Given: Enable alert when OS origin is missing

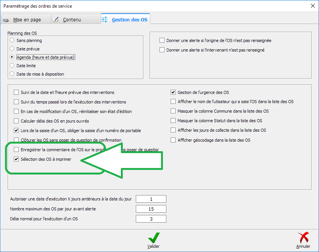Looking at the screenshot, I should click(x=162, y=40).
